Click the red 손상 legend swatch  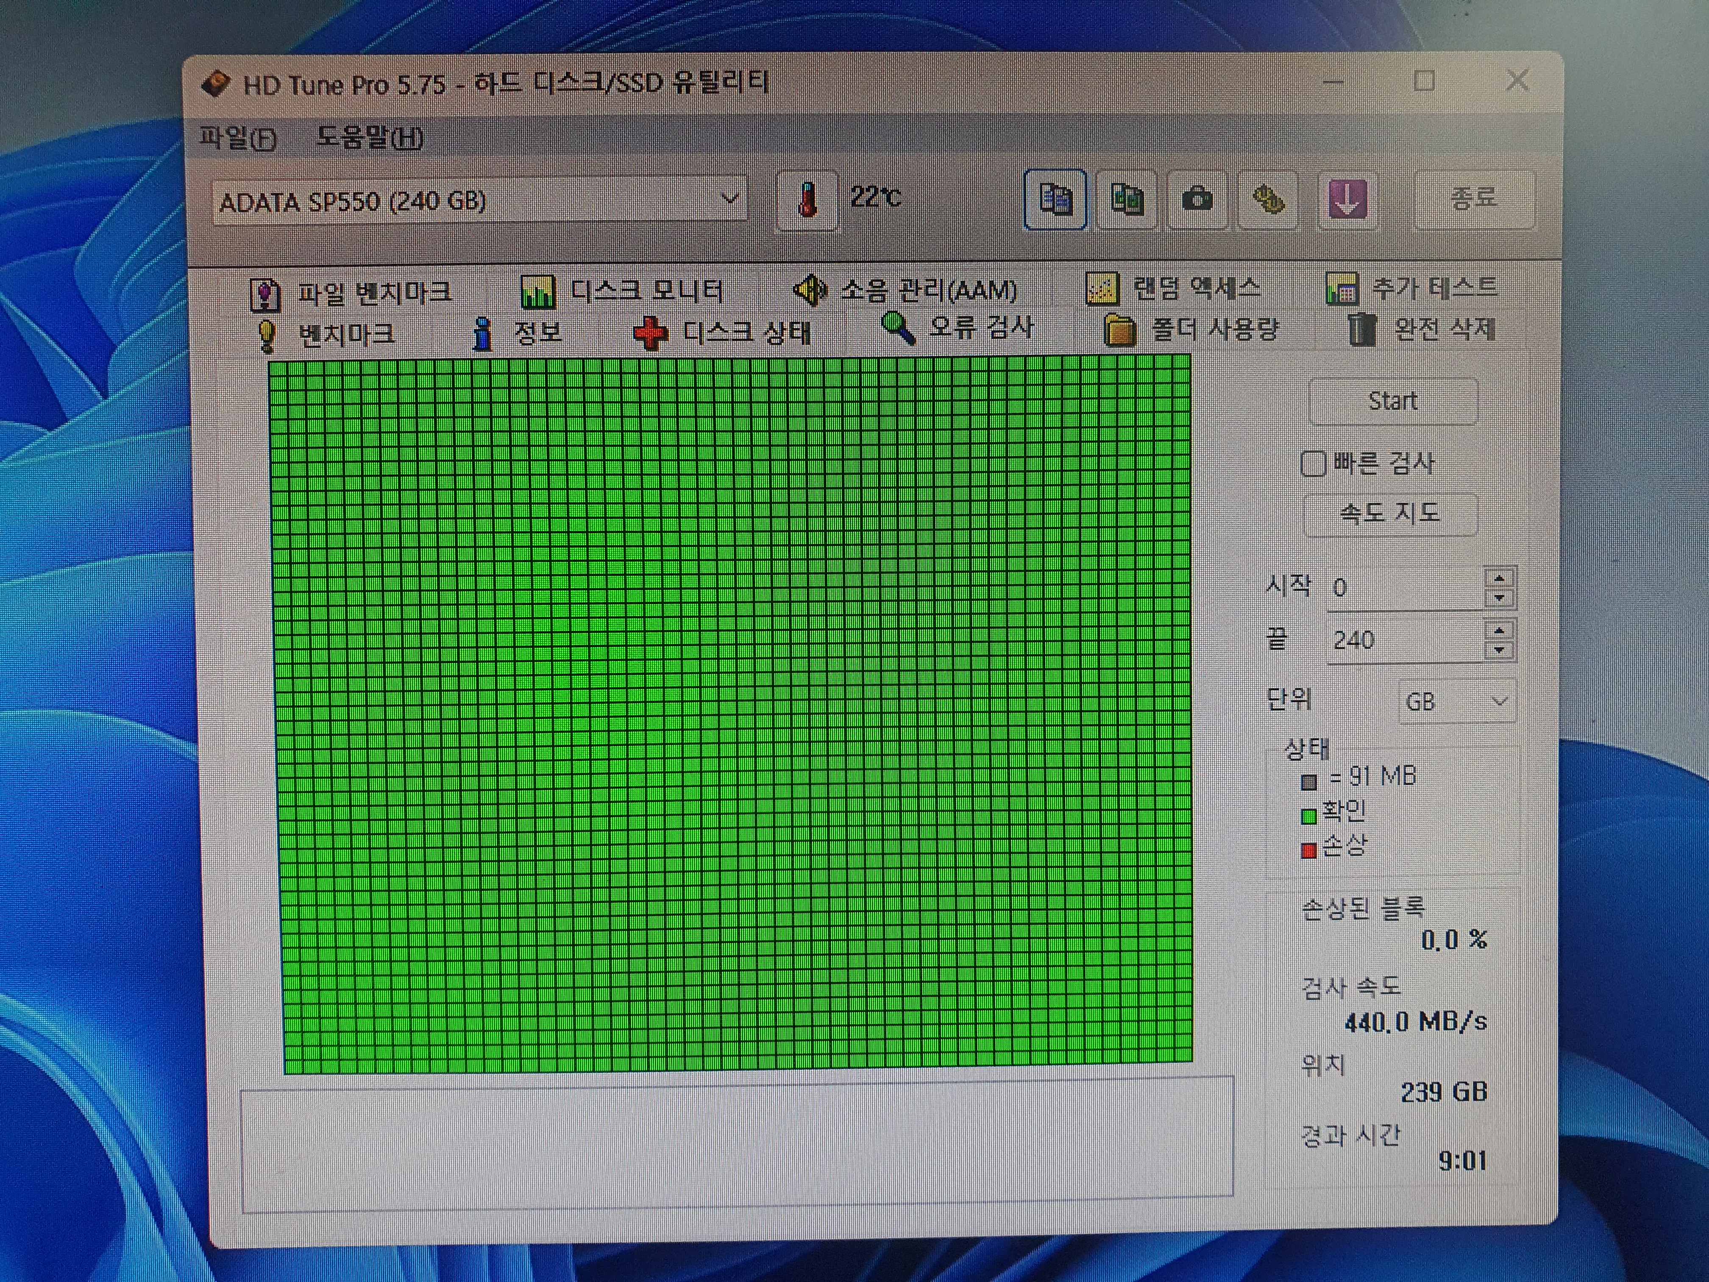click(x=1309, y=851)
